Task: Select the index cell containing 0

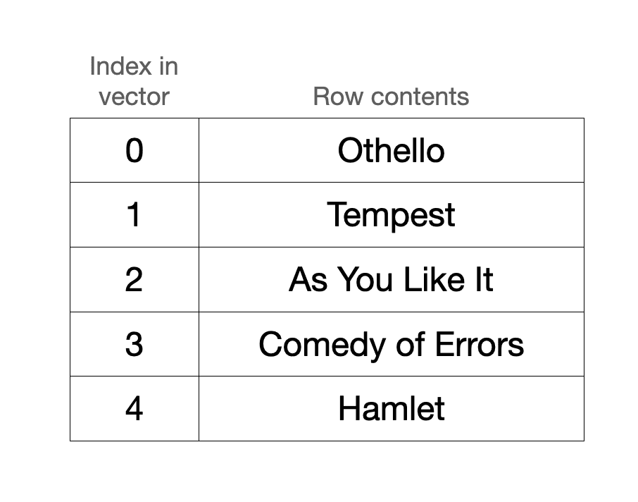Action: 134,150
